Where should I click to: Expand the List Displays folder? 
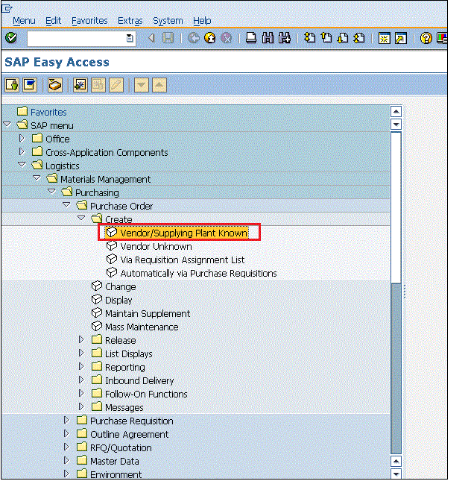coord(81,353)
